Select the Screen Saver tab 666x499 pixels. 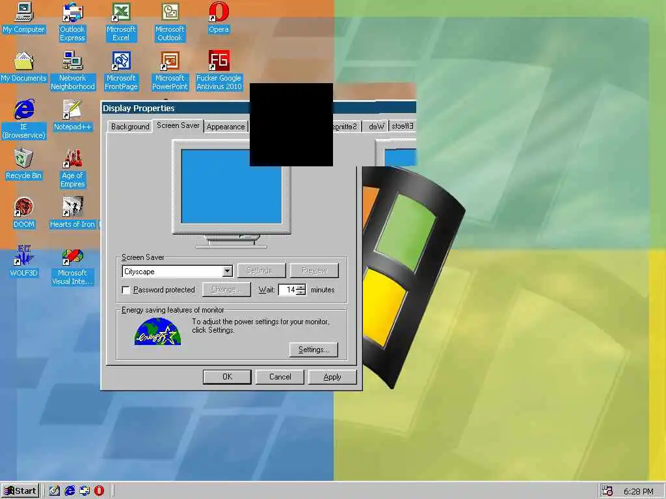178,125
